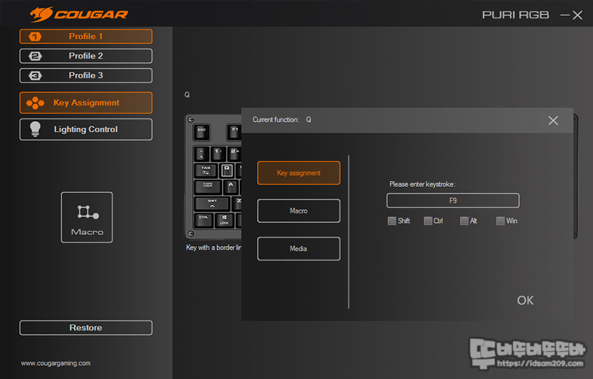The height and width of the screenshot is (379, 593).
Task: Switch to Profile 2
Action: [86, 56]
